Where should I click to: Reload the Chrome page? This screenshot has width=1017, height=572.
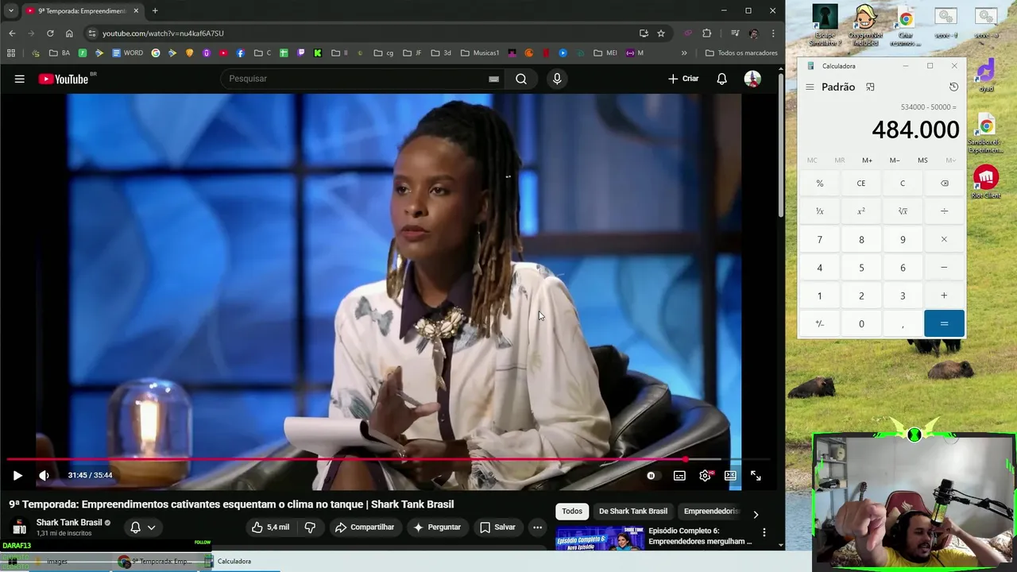pos(50,33)
